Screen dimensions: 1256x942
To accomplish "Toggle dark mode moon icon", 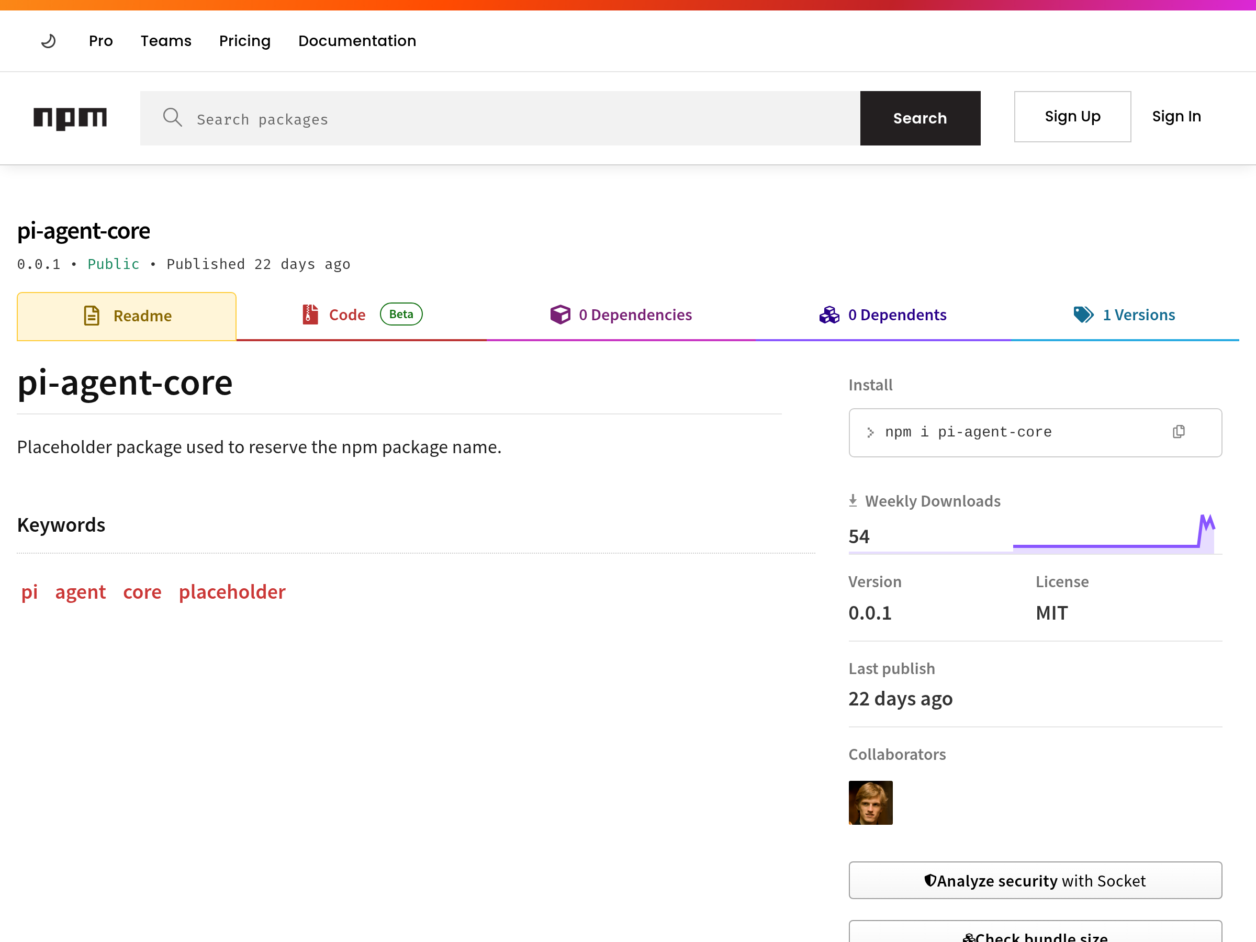I will pyautogui.click(x=48, y=41).
